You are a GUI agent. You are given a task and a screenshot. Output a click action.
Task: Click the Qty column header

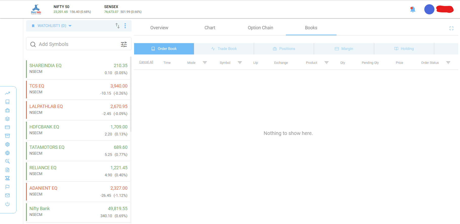coord(343,63)
